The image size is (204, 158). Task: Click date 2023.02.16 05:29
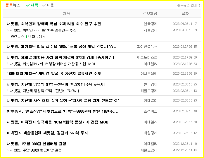[185, 74]
